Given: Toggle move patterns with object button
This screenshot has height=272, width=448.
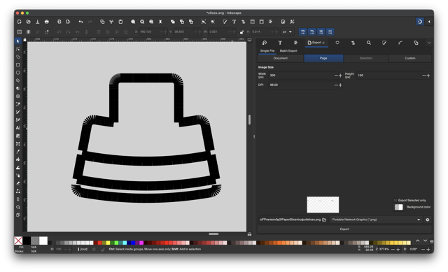Looking at the screenshot, I should [x=330, y=32].
